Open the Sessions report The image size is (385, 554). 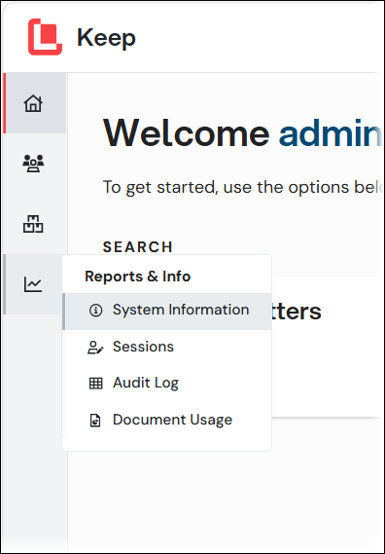click(x=167, y=347)
